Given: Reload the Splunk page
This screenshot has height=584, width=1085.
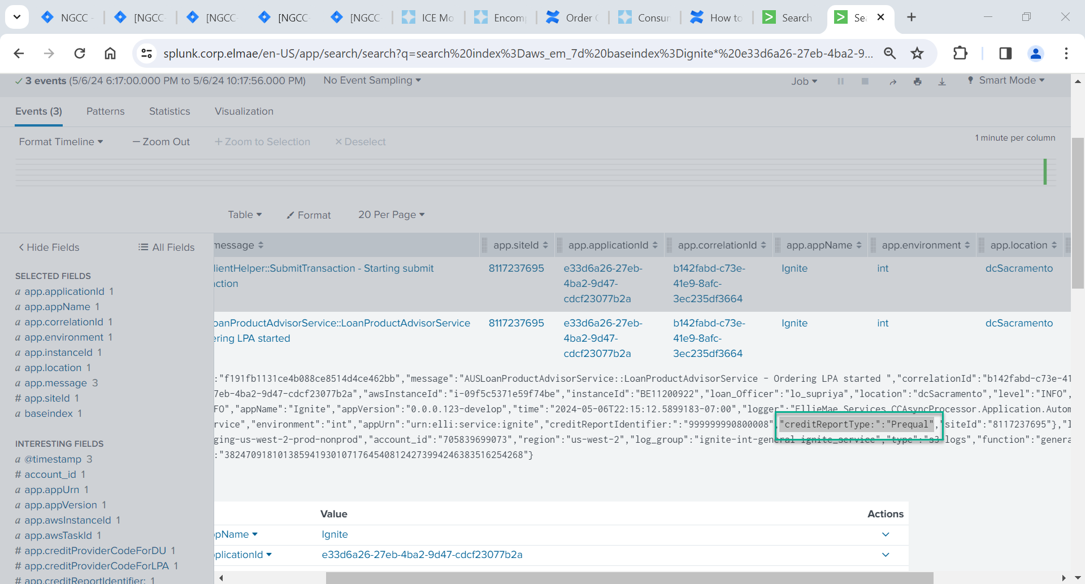Looking at the screenshot, I should coord(80,53).
